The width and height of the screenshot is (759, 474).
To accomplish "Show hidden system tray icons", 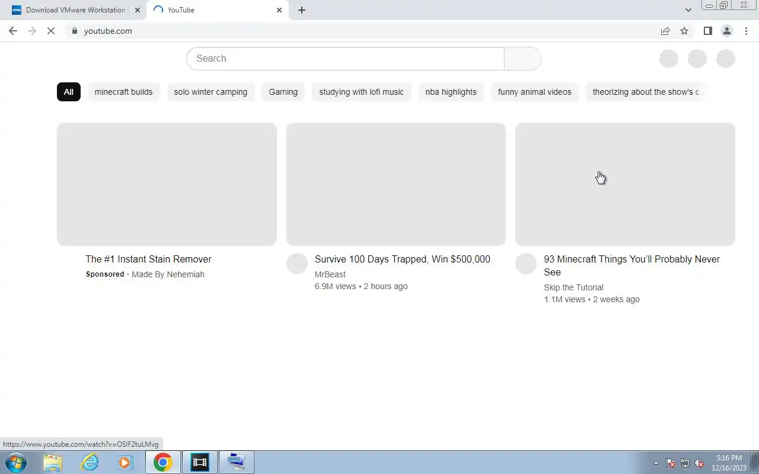I will coord(656,463).
